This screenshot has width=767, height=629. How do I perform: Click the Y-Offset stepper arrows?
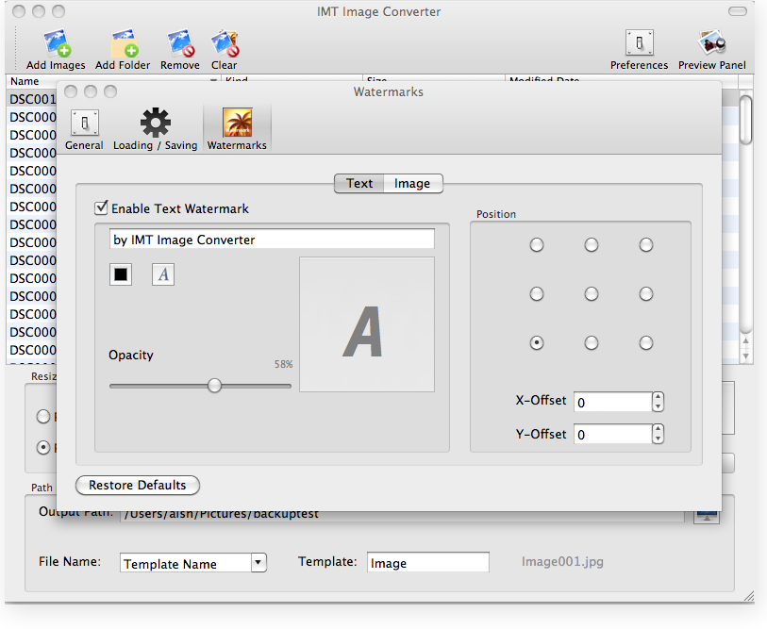click(658, 435)
